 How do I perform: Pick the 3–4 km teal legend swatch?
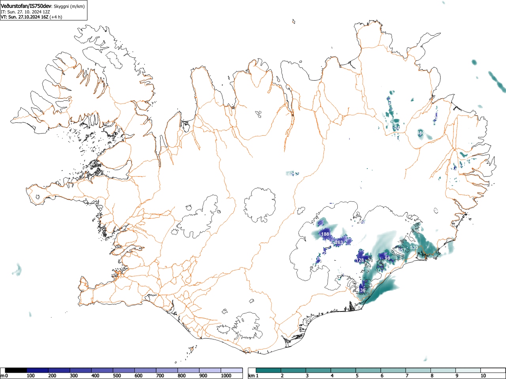(319, 370)
